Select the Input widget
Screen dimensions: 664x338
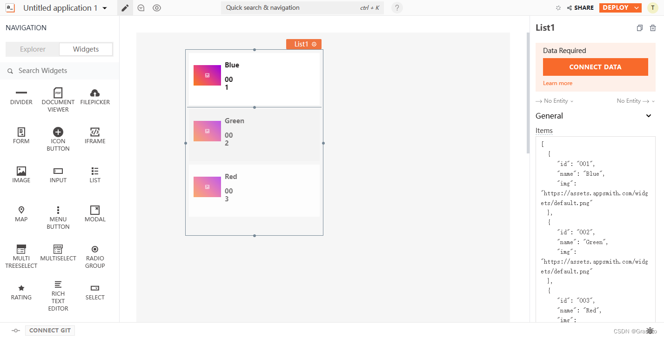(x=58, y=175)
